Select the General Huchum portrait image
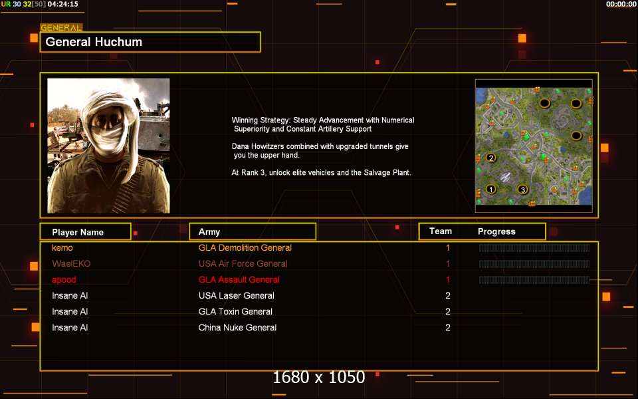The width and height of the screenshot is (638, 399). 108,146
